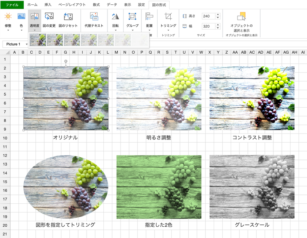The height and width of the screenshot is (238, 307).
Task: Expand the 色 dropdown arrow
Action: [21, 30]
